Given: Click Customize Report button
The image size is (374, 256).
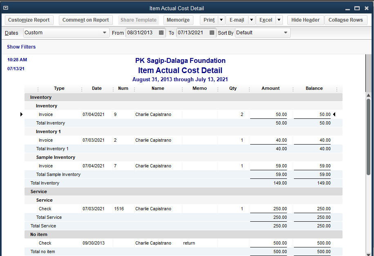Looking at the screenshot, I should (29, 20).
